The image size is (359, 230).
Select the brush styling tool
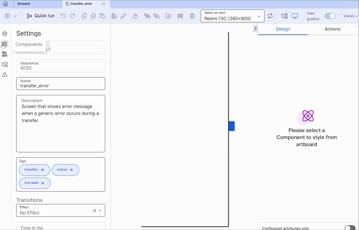point(123,16)
